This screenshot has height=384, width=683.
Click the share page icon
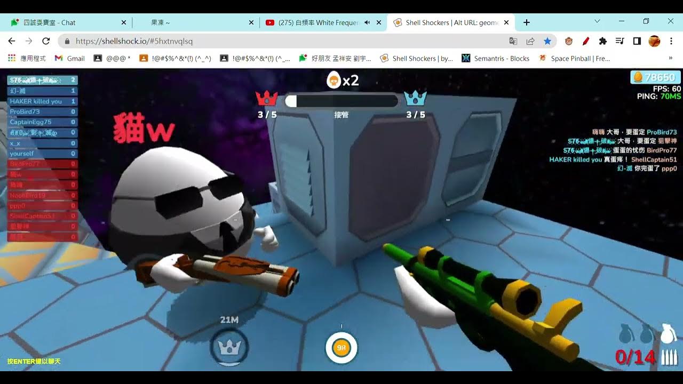click(530, 41)
